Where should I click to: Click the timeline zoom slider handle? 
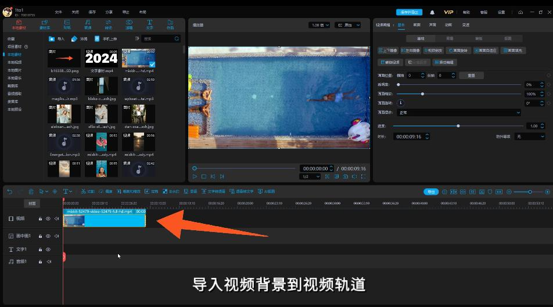point(530,192)
